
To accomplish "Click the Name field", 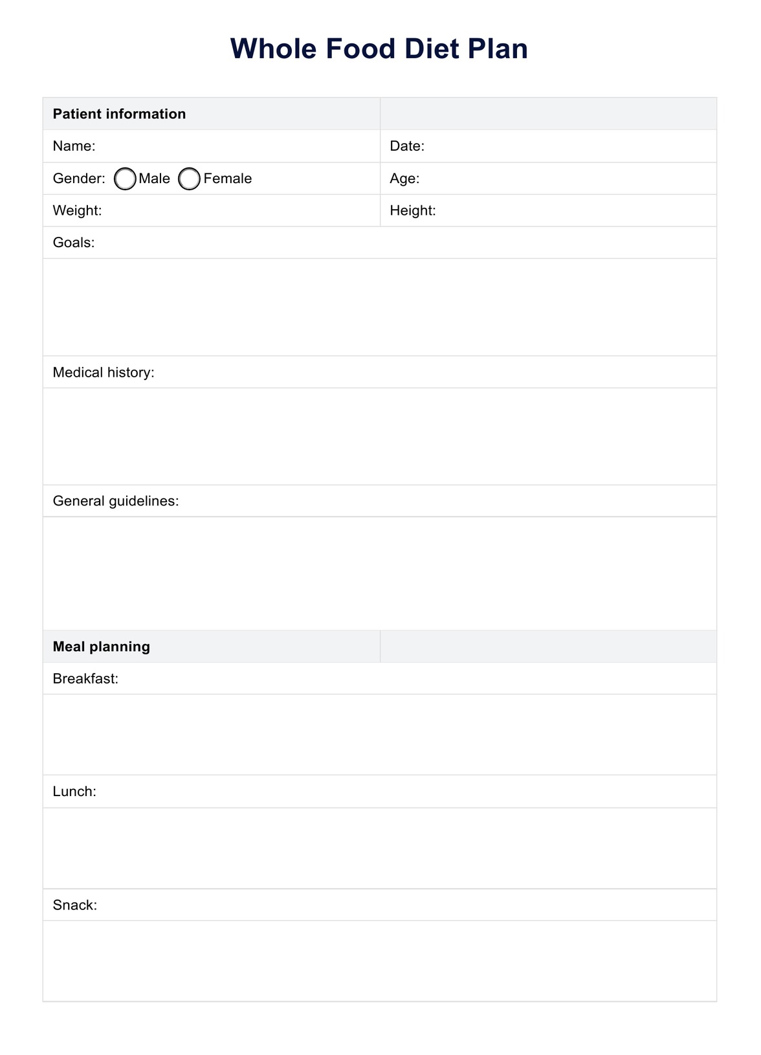I will [233, 146].
